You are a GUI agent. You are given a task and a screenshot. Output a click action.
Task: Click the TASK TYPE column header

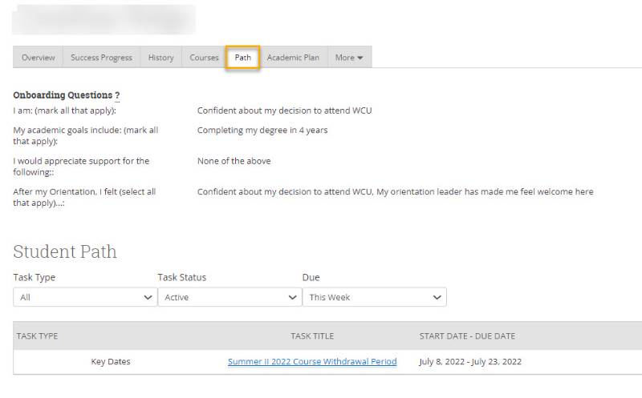click(x=37, y=336)
